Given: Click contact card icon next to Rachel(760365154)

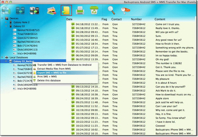Looking at the screenshot, I should (15, 42).
